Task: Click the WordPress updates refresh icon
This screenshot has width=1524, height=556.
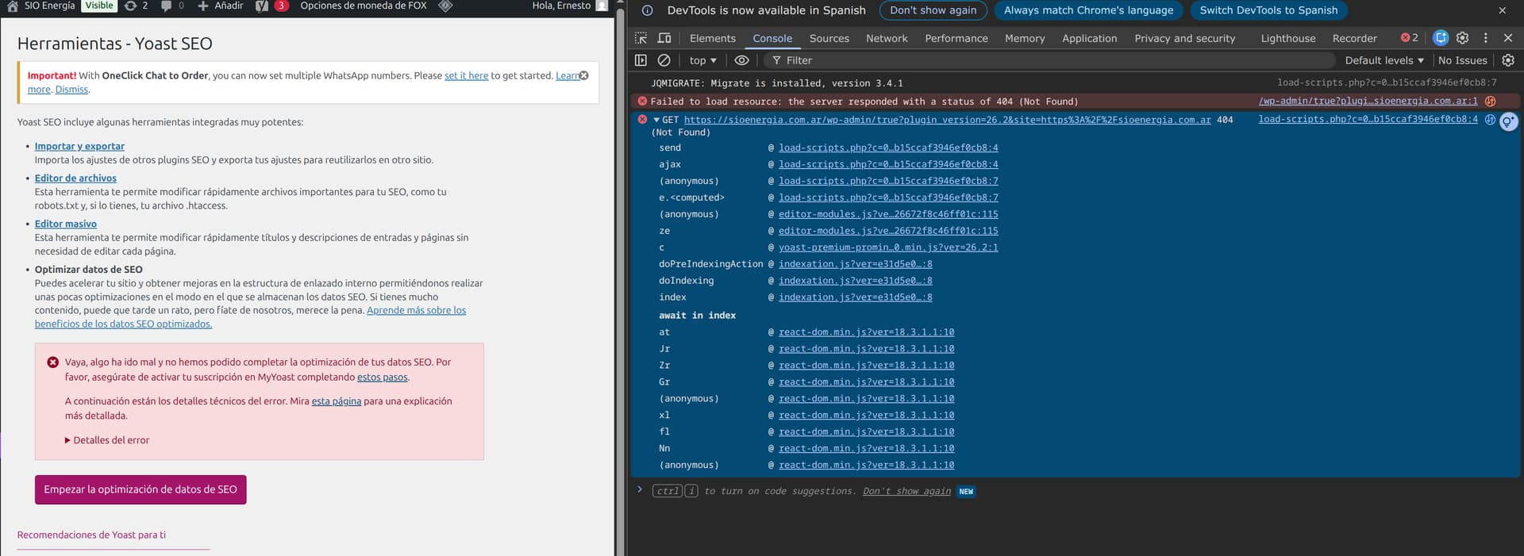Action: pos(131,6)
